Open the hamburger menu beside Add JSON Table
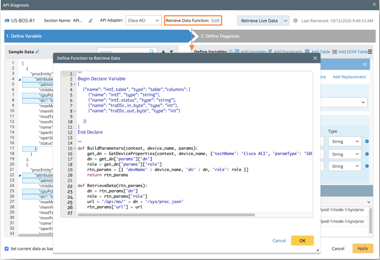This screenshot has width=380, height=260. (x=370, y=52)
